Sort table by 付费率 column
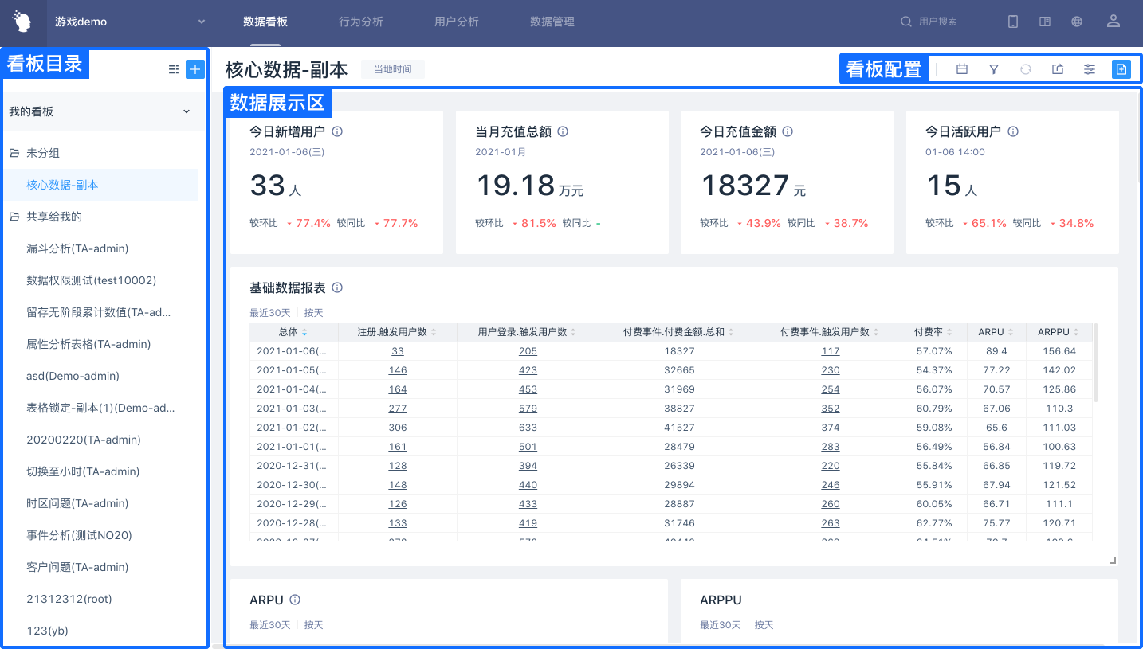This screenshot has width=1143, height=649. coord(934,332)
